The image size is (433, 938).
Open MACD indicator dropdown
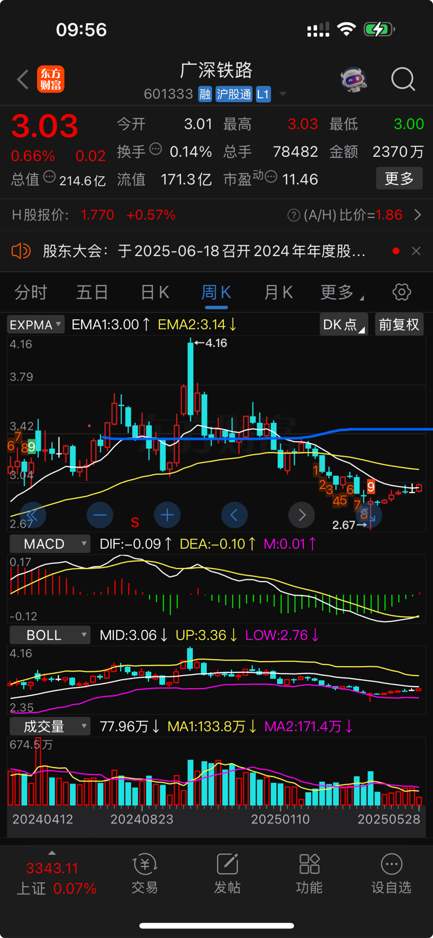50,544
